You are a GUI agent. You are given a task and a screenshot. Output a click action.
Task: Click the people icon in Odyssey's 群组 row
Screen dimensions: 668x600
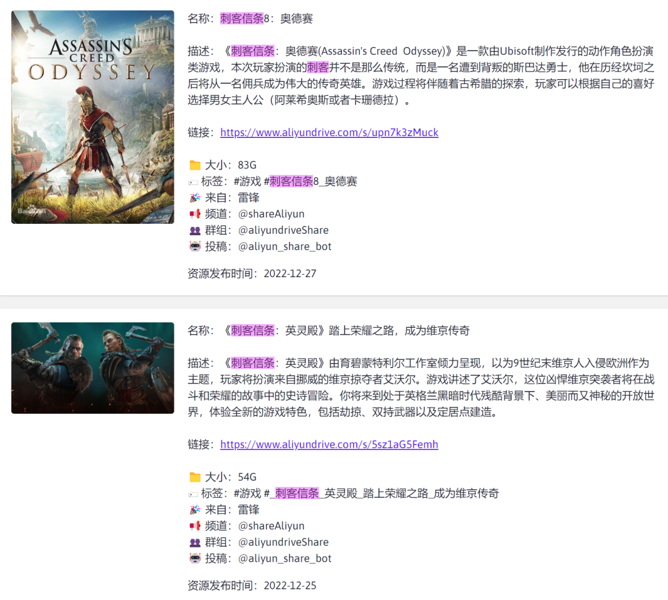tap(195, 231)
